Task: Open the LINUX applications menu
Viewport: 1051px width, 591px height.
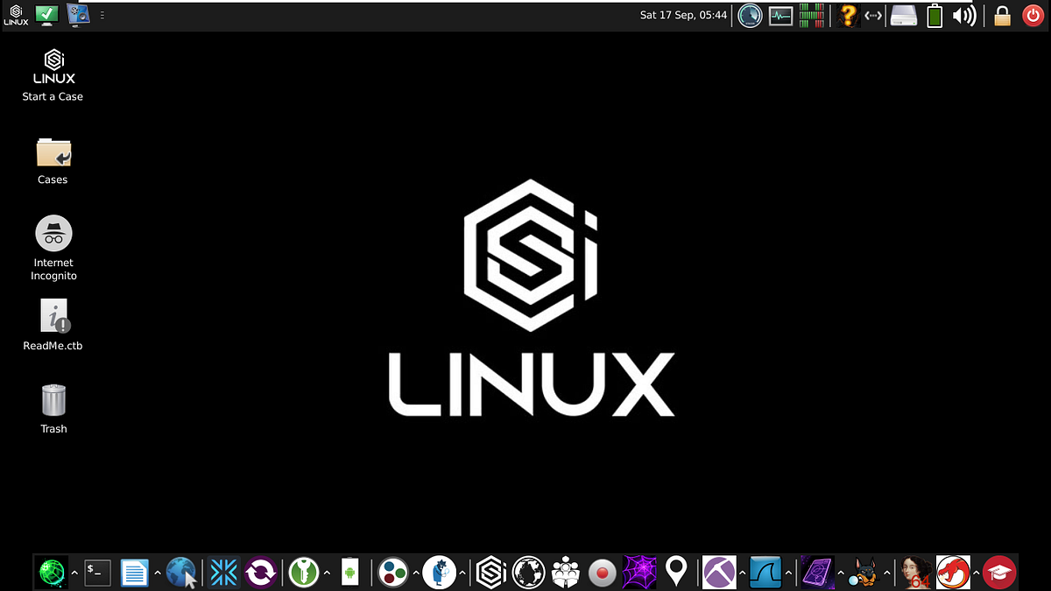Action: coord(16,15)
